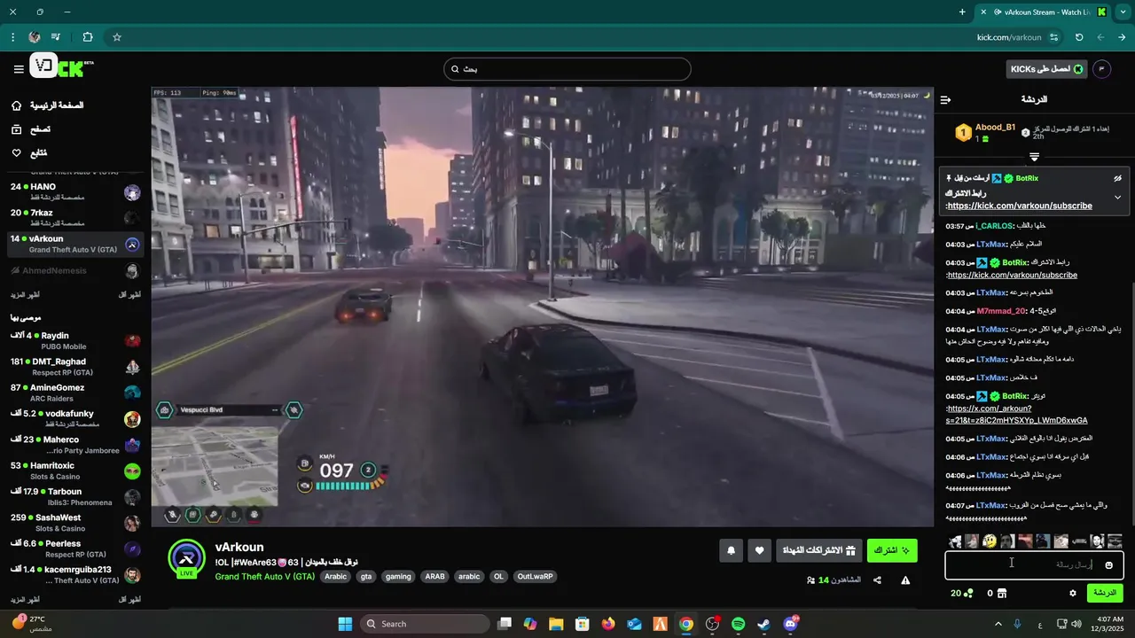Screen dimensions: 1135x638
Task: Open SashaWest Slots & Casino channel
Action: tap(75, 523)
